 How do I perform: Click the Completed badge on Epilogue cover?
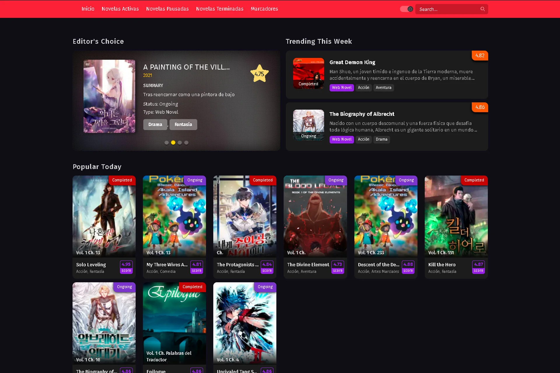[192, 287]
